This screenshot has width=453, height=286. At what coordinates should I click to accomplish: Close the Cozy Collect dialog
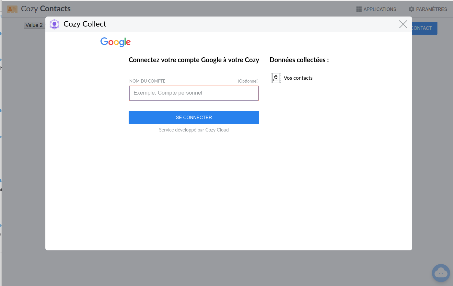[x=403, y=24]
